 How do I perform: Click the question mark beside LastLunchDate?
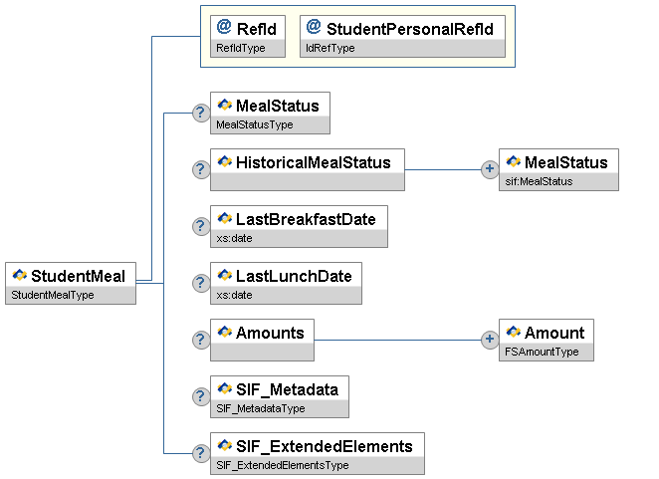click(199, 283)
